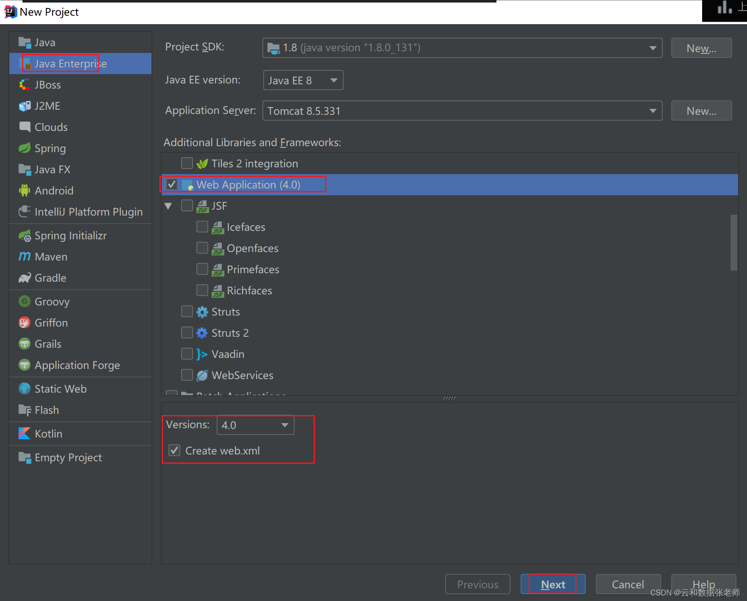This screenshot has width=747, height=601.
Task: Click the Web Application module icon
Action: 187,185
